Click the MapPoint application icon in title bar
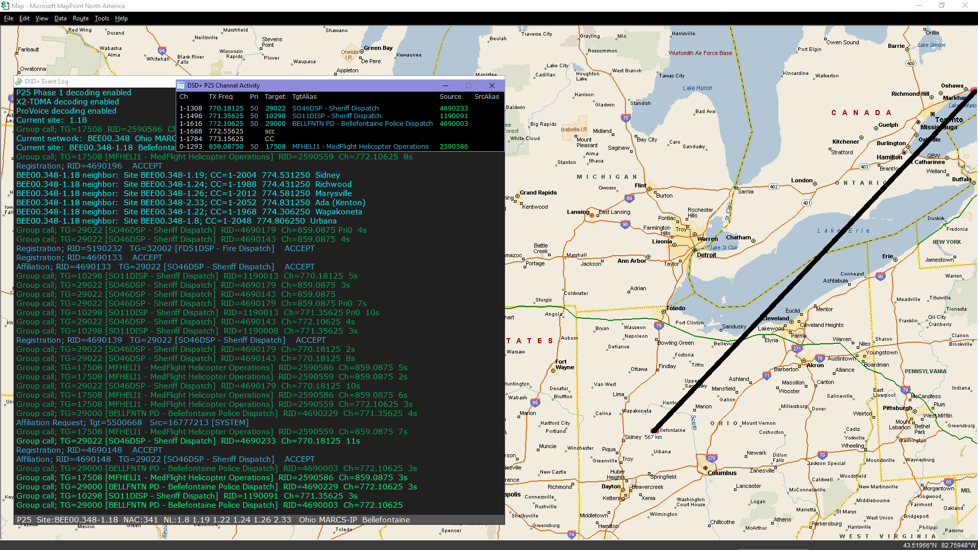This screenshot has height=550, width=978. (x=6, y=6)
